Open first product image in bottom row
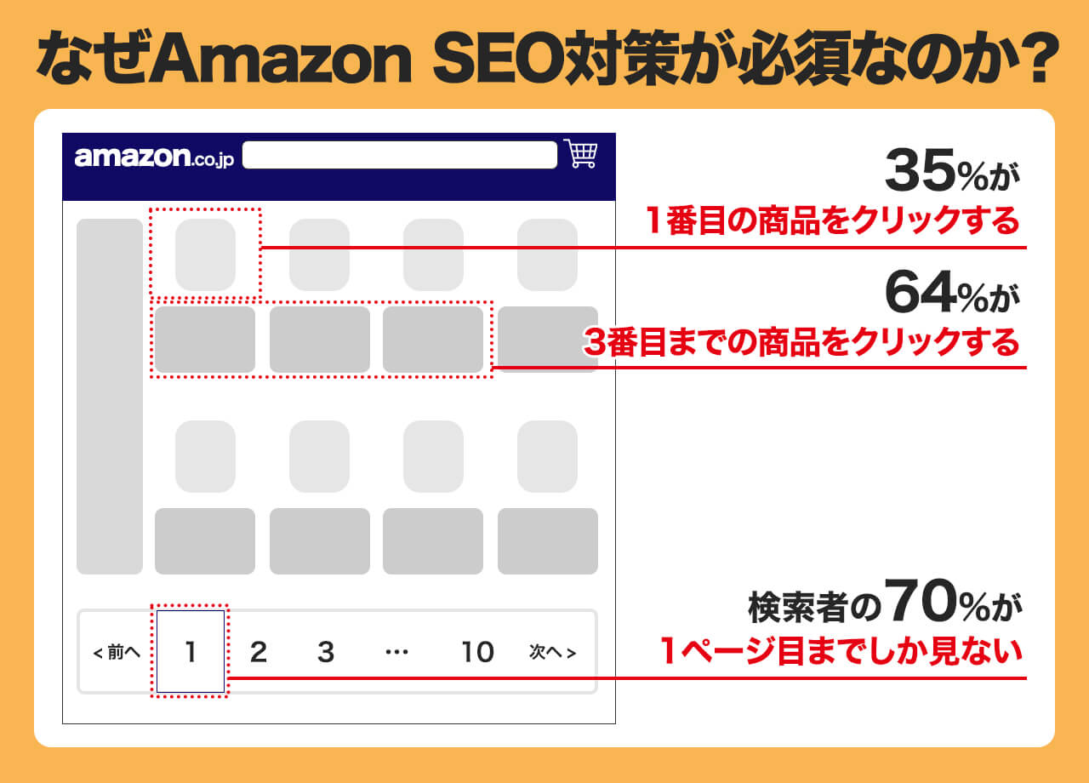The height and width of the screenshot is (783, 1089). (205, 456)
